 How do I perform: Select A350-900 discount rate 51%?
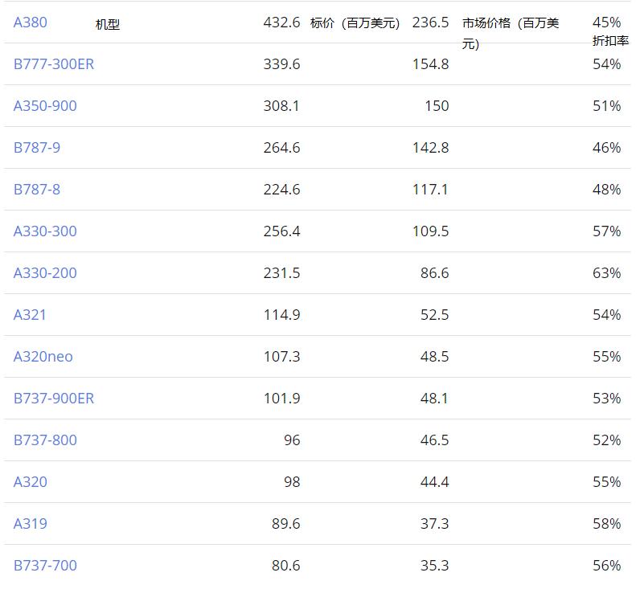pyautogui.click(x=606, y=106)
